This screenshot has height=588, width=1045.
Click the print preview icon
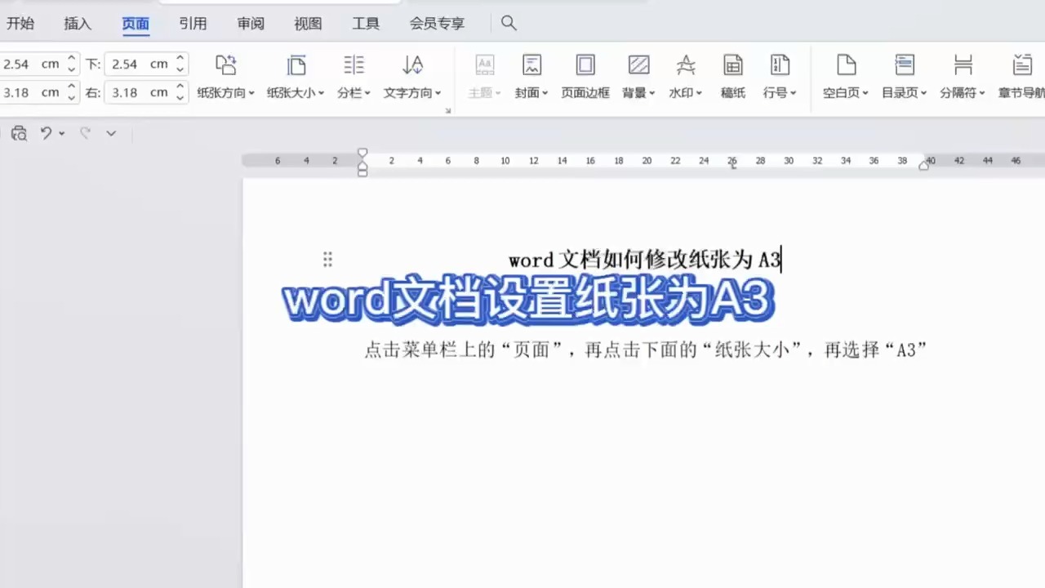(x=19, y=133)
